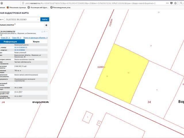Screen dimensions: 184x138
Task: Open the Рекомендуемые узлы bookmark
Action: 60,7
